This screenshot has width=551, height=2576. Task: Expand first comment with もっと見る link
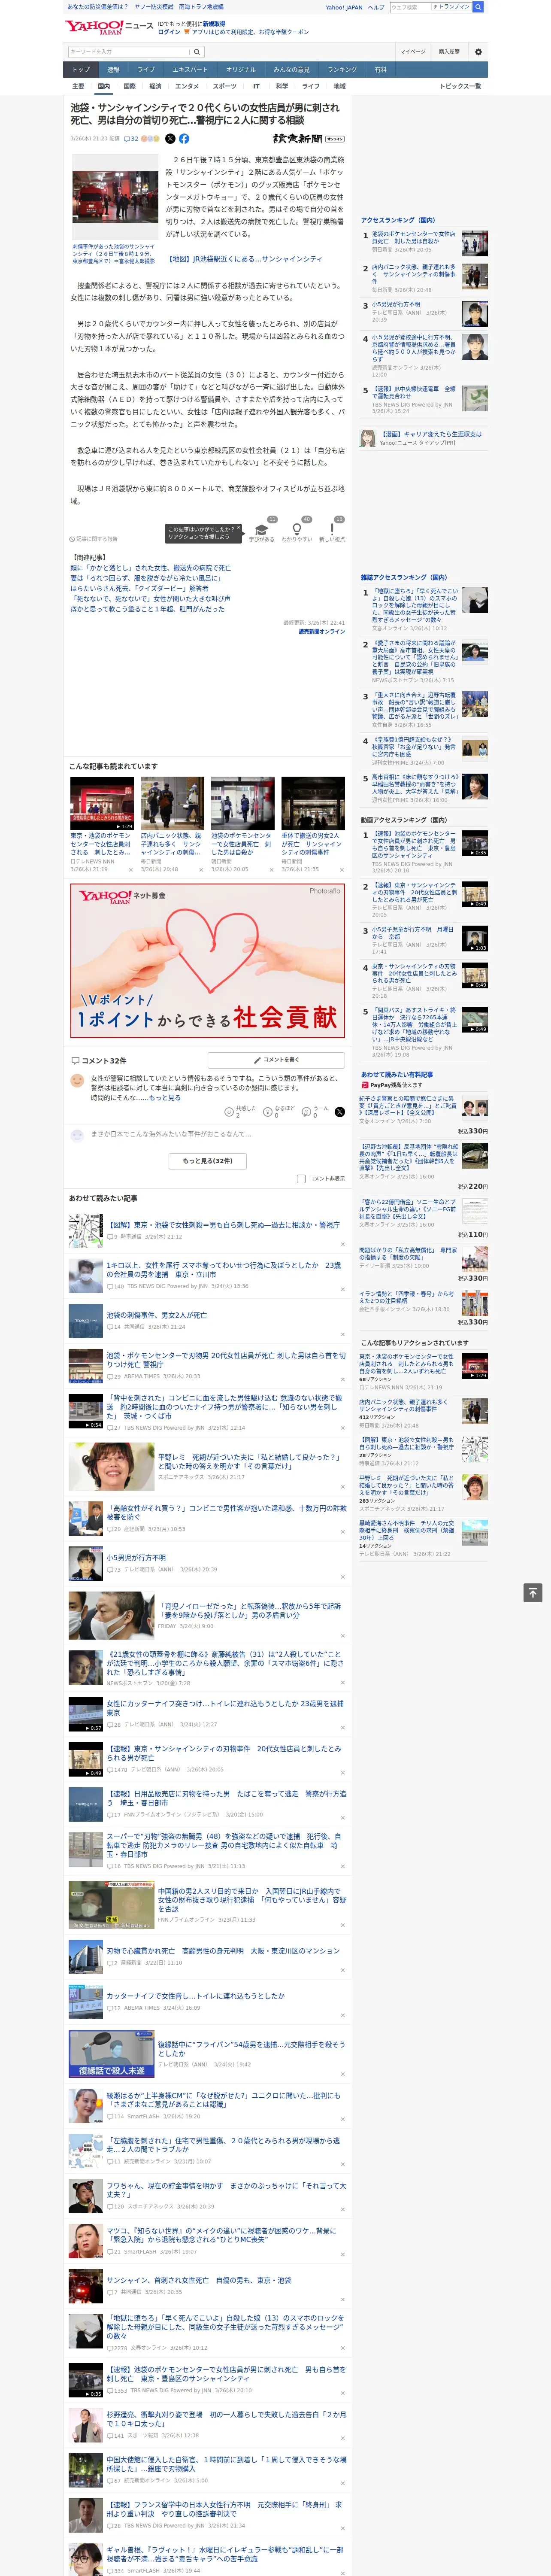tap(165, 1097)
